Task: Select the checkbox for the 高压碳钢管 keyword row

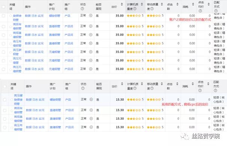Action: (x=3, y=52)
